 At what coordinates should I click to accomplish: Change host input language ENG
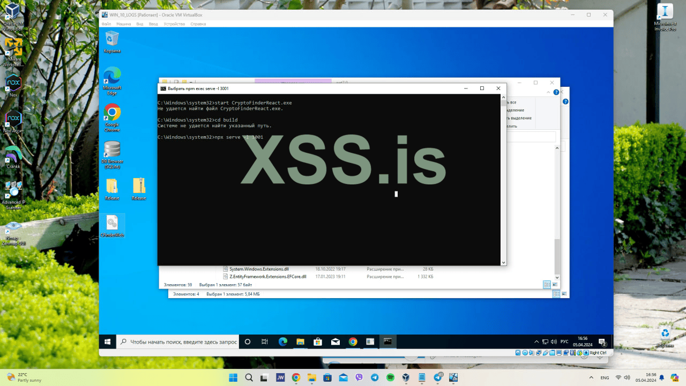[x=605, y=377]
